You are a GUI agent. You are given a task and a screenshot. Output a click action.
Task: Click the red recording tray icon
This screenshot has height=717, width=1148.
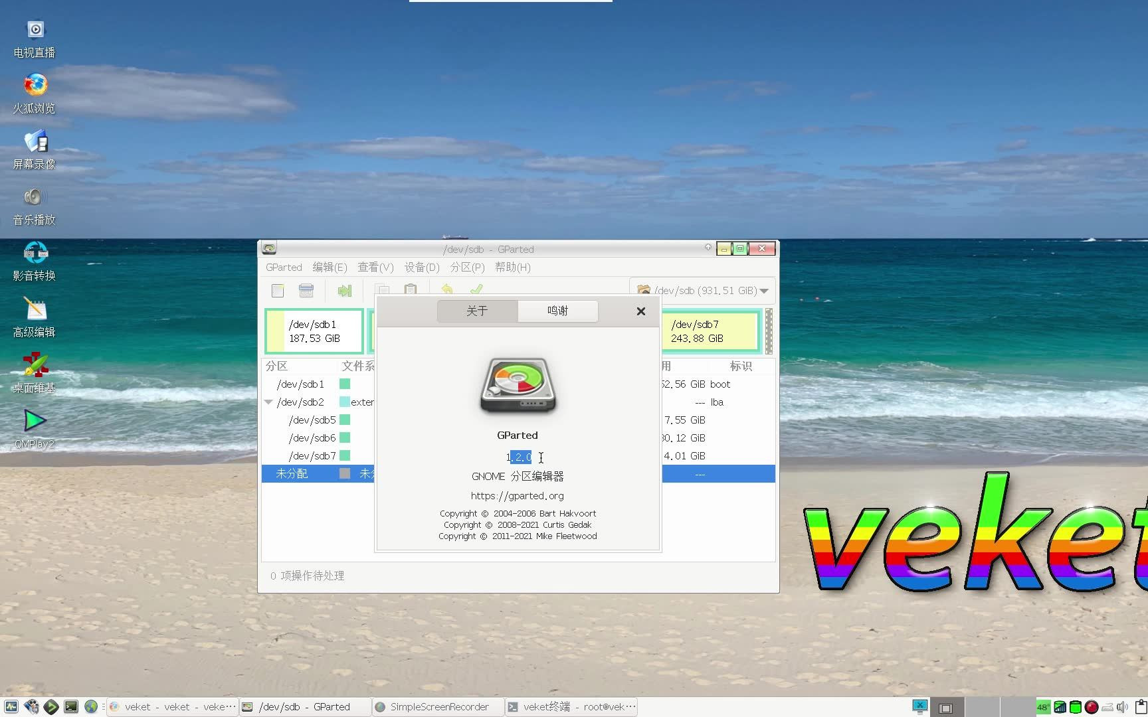pyautogui.click(x=1092, y=707)
